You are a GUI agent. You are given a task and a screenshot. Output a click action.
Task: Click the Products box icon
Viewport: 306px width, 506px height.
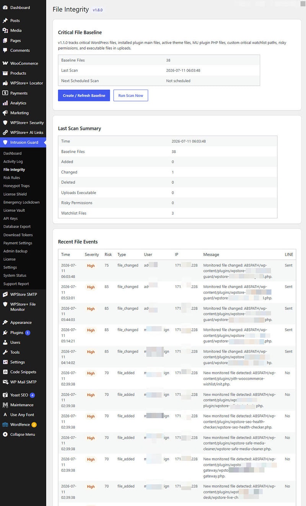[5, 73]
